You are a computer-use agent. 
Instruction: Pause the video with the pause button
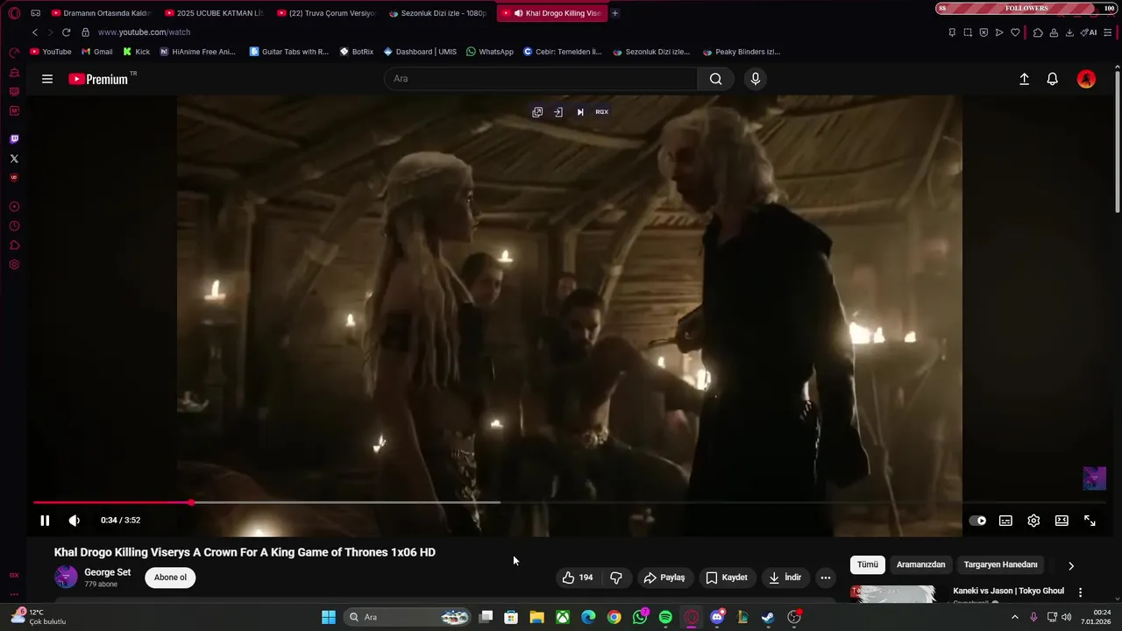45,521
